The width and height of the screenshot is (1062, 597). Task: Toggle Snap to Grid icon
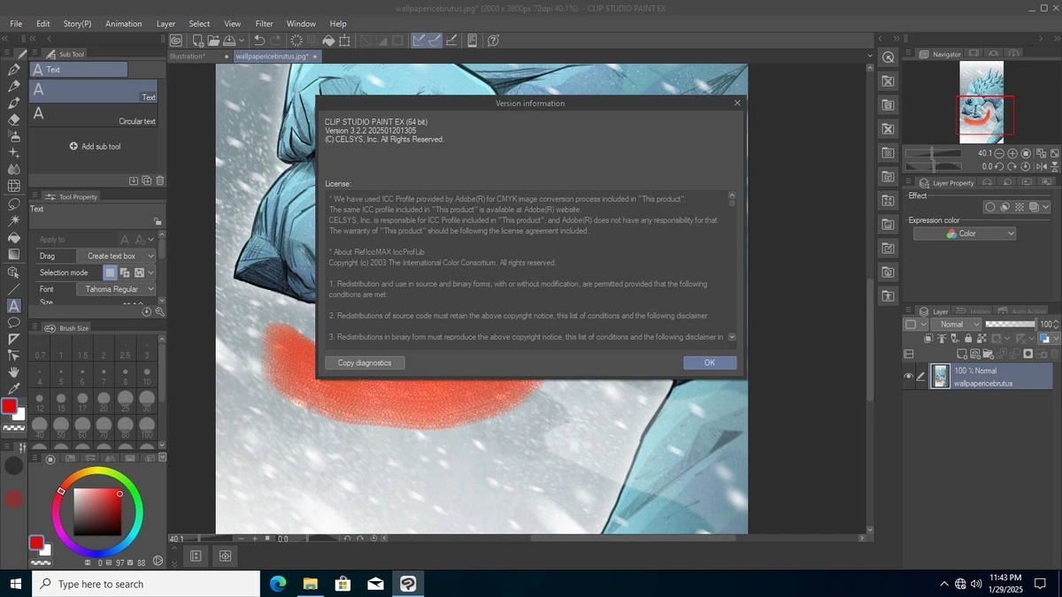pos(451,40)
